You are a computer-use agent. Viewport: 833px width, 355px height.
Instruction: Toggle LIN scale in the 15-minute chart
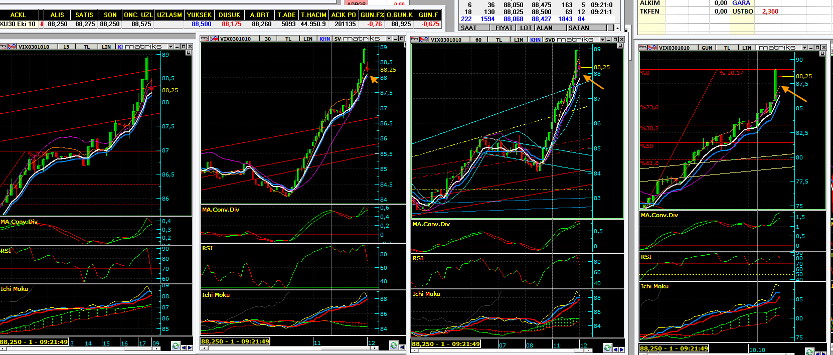coord(106,47)
